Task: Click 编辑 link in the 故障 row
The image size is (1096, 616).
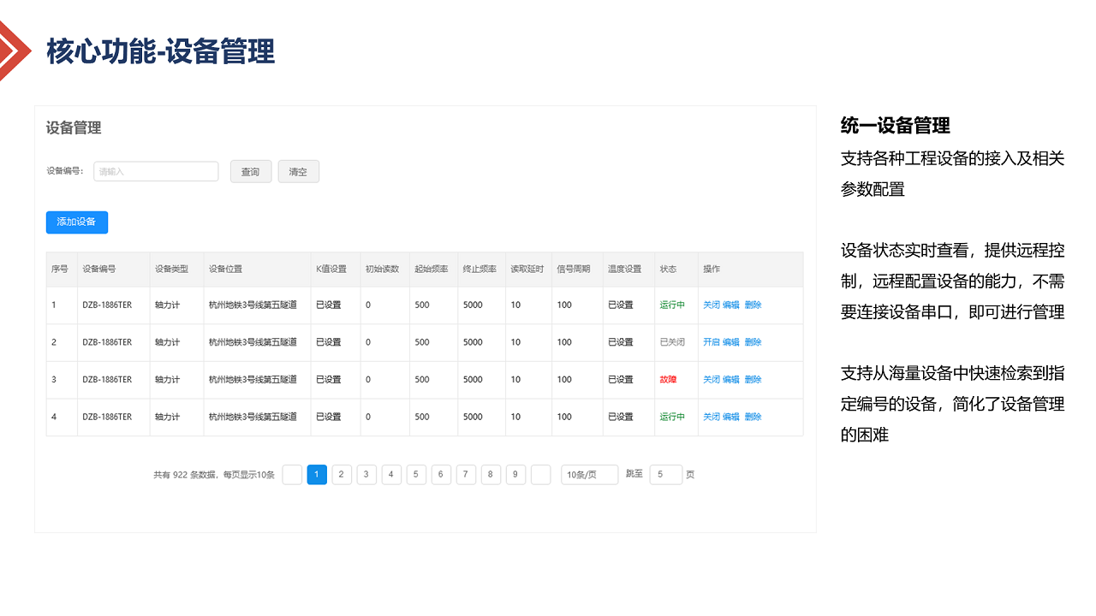Action: pyautogui.click(x=731, y=380)
